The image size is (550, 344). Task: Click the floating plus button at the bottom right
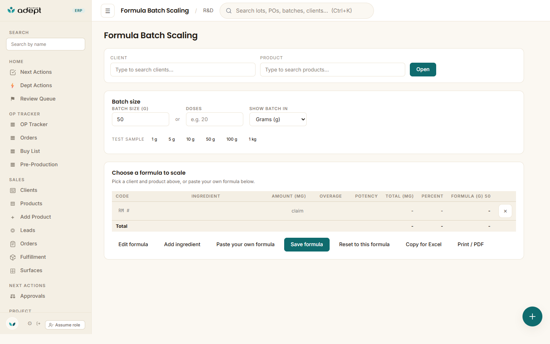[532, 316]
